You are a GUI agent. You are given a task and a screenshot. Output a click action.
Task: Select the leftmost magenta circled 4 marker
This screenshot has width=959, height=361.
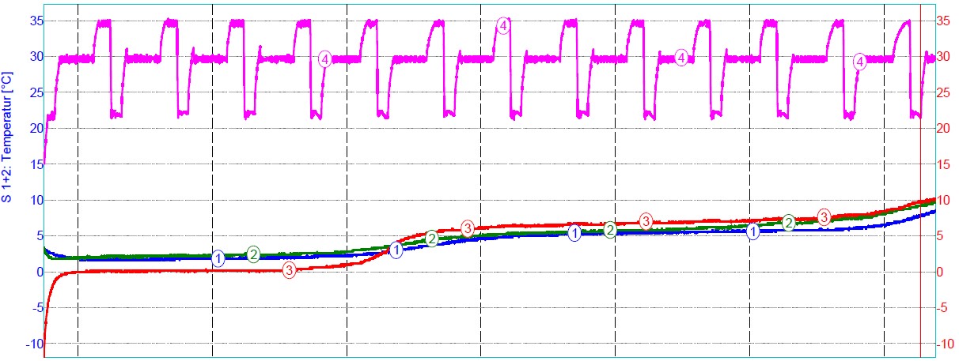coord(324,58)
